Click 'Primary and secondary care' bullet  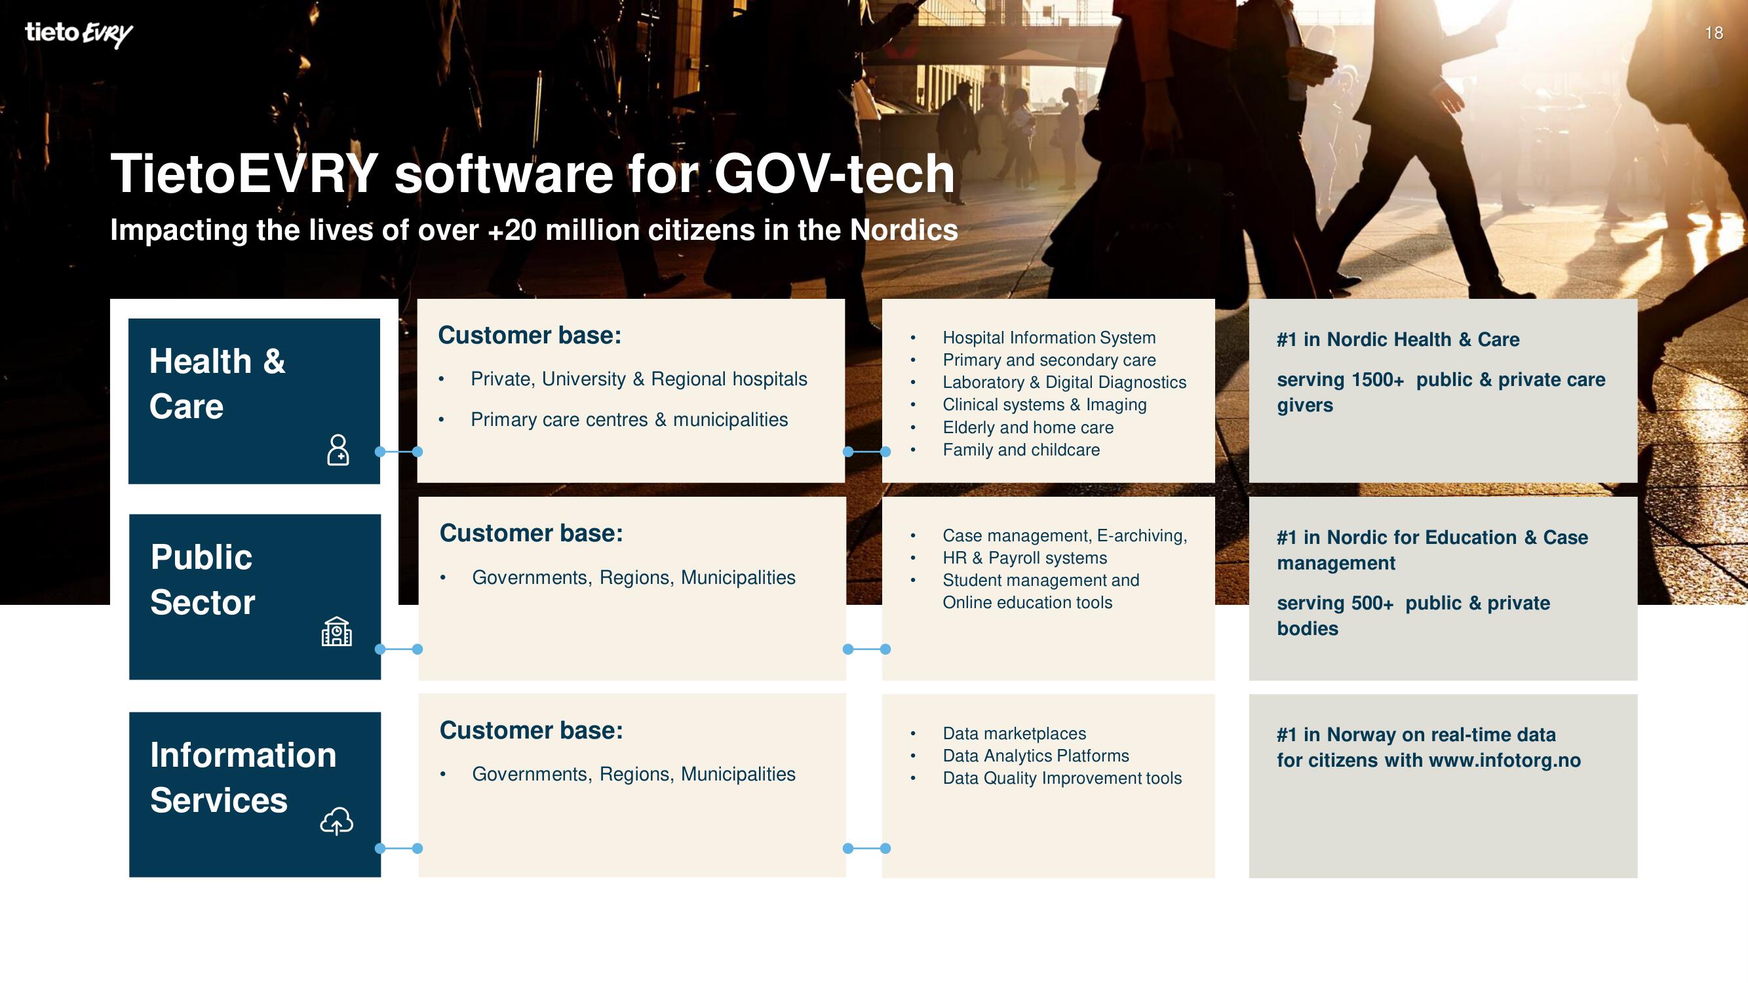(1049, 360)
